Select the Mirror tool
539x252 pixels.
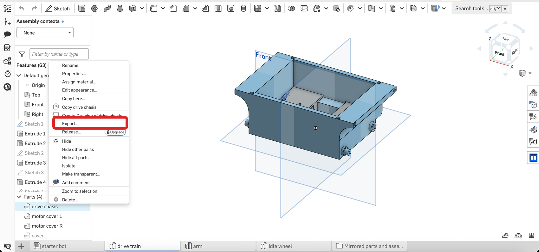pyautogui.click(x=277, y=9)
